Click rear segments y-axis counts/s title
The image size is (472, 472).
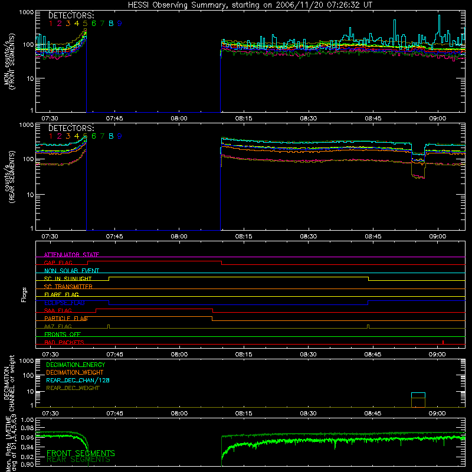click(x=9, y=178)
